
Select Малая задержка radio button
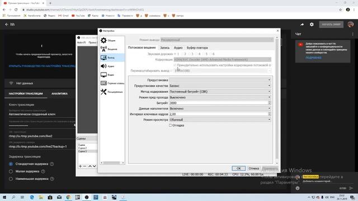pos(11,171)
